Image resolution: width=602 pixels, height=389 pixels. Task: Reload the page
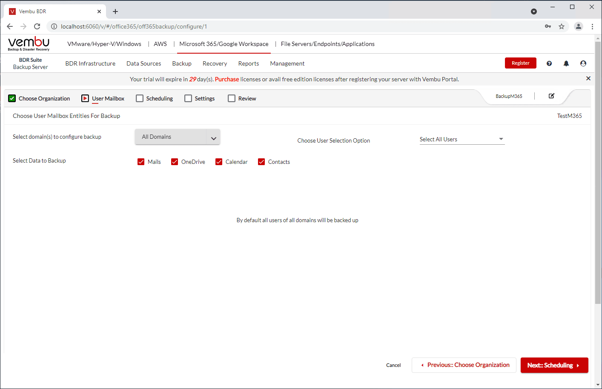[x=37, y=26]
